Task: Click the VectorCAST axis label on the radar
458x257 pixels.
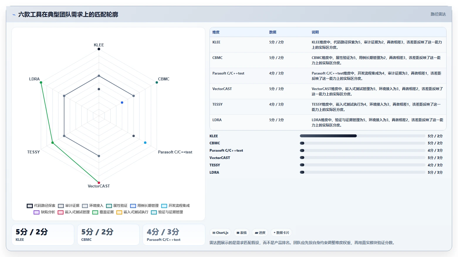Action: tap(99, 186)
